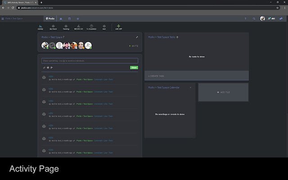Click the wrench settings icon in workspace card
Screen dimensions: 288x180
(137, 37)
